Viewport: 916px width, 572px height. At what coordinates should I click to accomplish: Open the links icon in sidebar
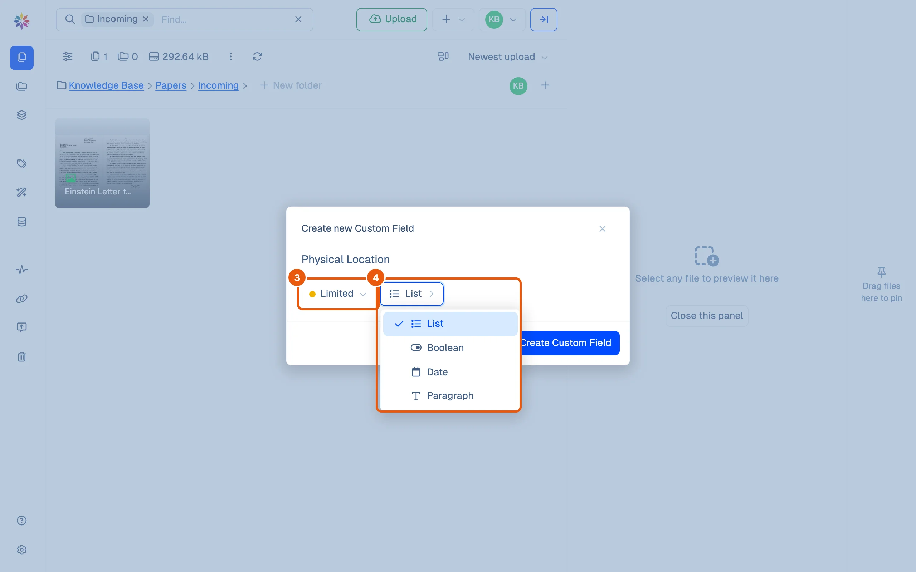pos(21,299)
